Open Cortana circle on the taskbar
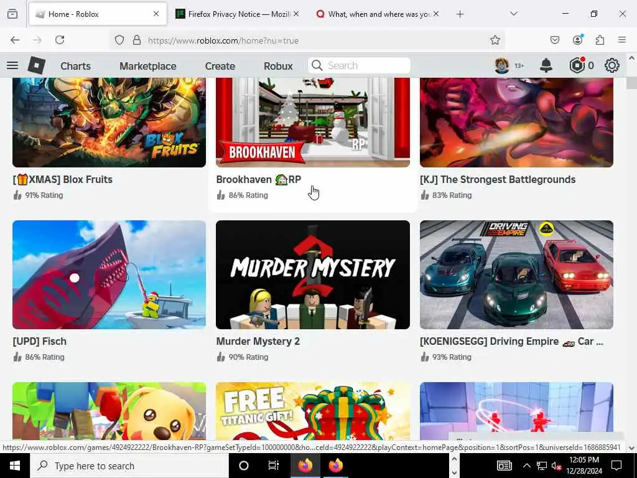Viewport: 637px width, 478px height. pyautogui.click(x=244, y=466)
